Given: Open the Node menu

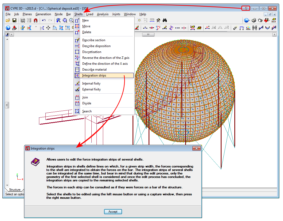Looking at the screenshot, I should point(59,14).
